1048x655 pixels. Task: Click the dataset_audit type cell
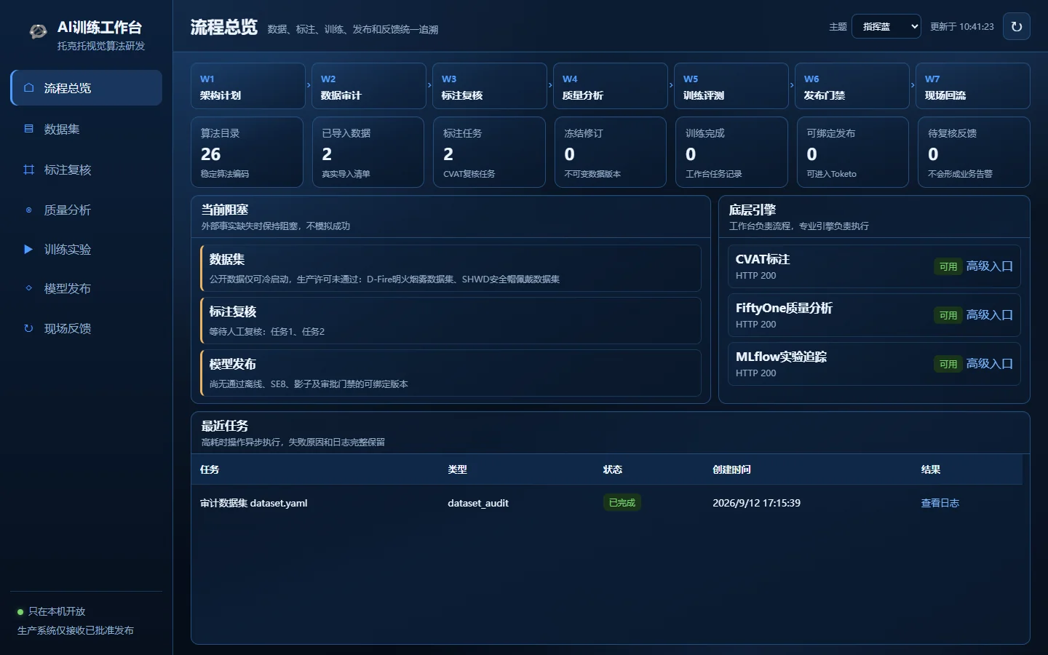pos(478,503)
